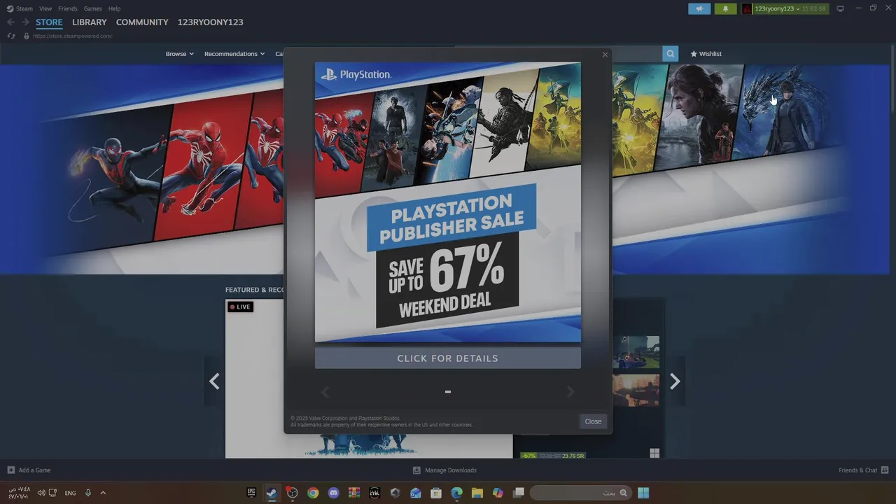
Task: Open Friends & Chat icon
Action: pyautogui.click(x=885, y=470)
